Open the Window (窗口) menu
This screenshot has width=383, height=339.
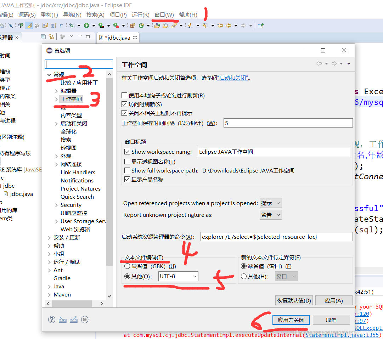pos(164,15)
